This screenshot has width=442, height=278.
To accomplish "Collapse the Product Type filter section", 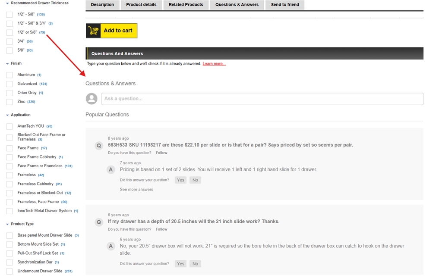I will click(x=7, y=224).
